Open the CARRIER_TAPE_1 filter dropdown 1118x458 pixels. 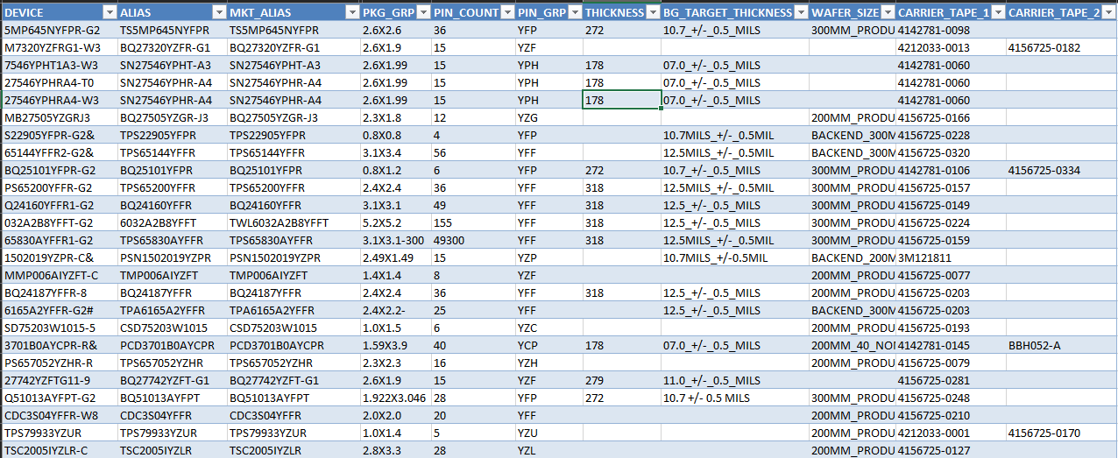click(x=997, y=12)
